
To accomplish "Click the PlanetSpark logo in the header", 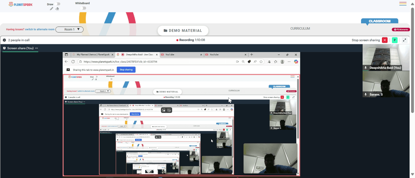I will 21,4.
